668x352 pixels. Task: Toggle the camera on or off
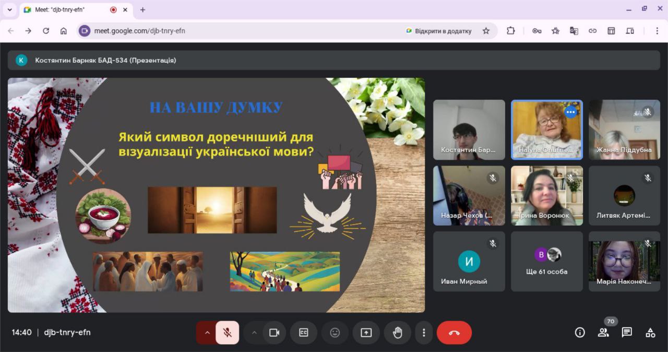pyautogui.click(x=275, y=333)
